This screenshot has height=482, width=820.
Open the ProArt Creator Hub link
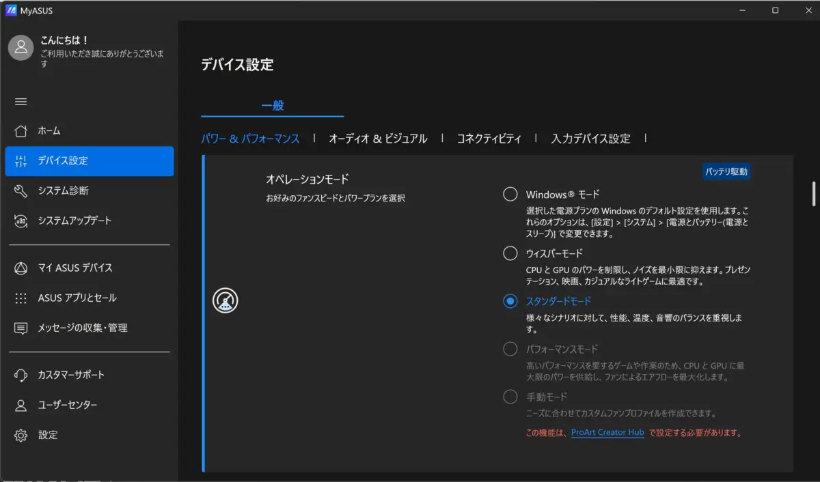point(607,433)
